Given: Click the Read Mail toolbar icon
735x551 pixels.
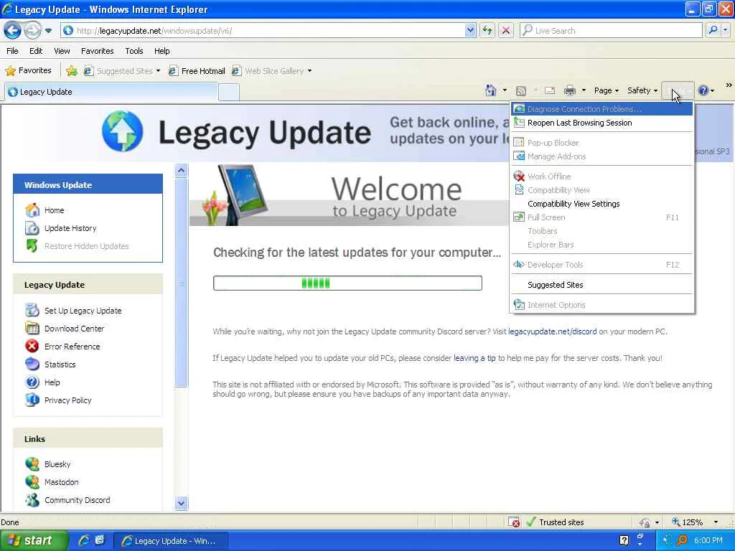Looking at the screenshot, I should pos(549,90).
